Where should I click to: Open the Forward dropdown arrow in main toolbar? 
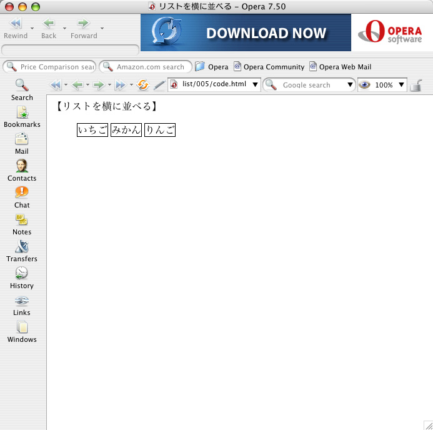pyautogui.click(x=102, y=29)
